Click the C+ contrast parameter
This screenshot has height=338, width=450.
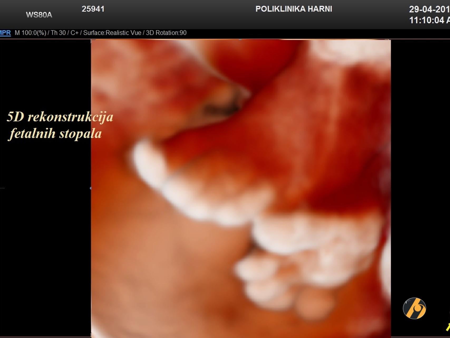pos(74,33)
